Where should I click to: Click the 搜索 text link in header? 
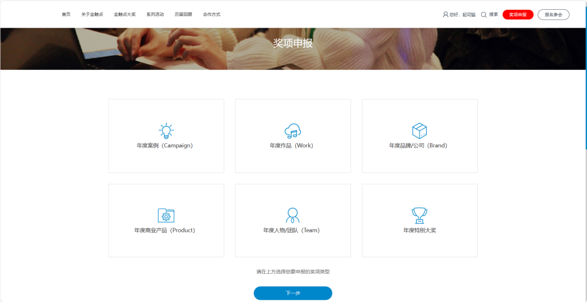(494, 15)
